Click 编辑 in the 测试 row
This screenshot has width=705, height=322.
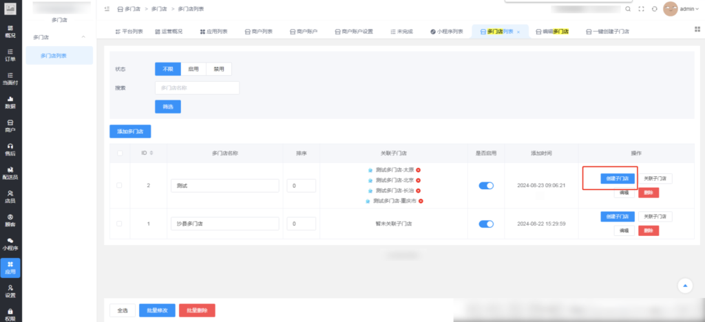624,193
